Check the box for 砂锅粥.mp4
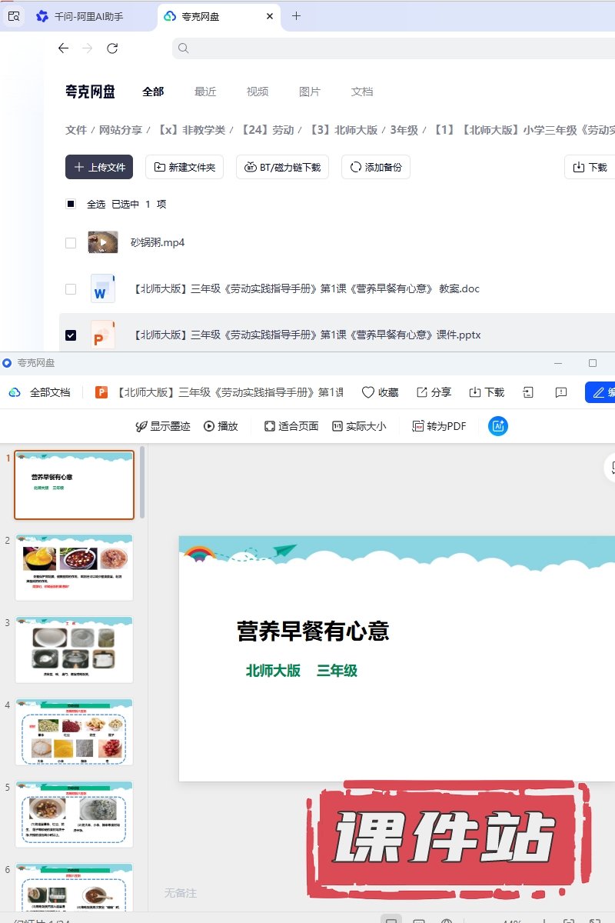 tap(71, 243)
